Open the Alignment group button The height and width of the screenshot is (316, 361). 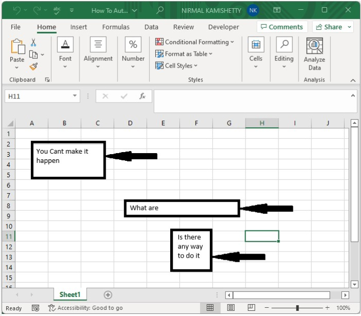click(98, 53)
